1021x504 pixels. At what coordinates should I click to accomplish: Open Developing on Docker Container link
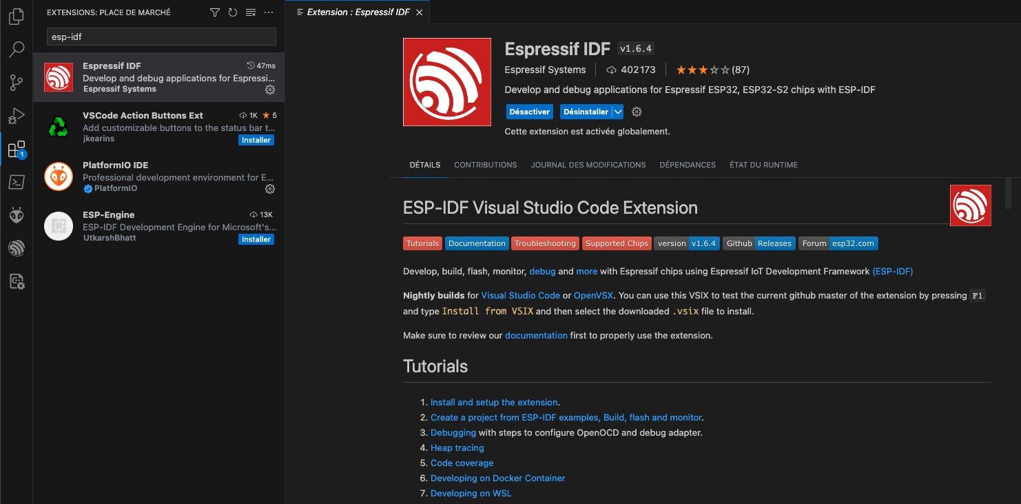(x=498, y=478)
